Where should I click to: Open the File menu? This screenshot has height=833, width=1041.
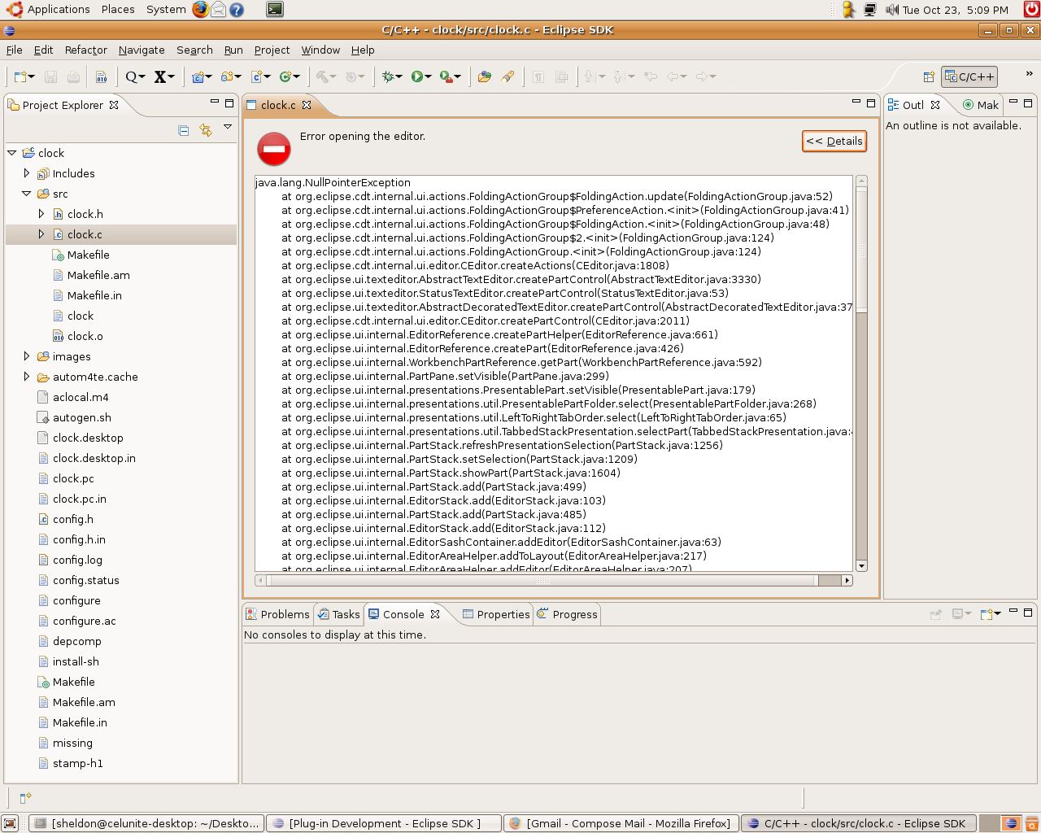tap(15, 50)
